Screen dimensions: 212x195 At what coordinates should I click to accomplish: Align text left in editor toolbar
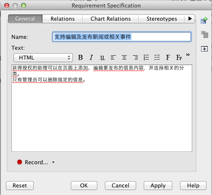pyautogui.click(x=113, y=57)
